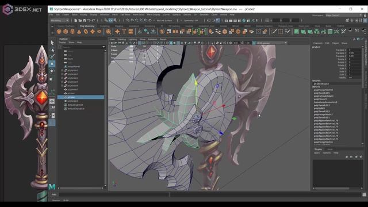Screen dimensions: 368x207
Task: Open the viewport Shading menu
Action: coord(121,39)
